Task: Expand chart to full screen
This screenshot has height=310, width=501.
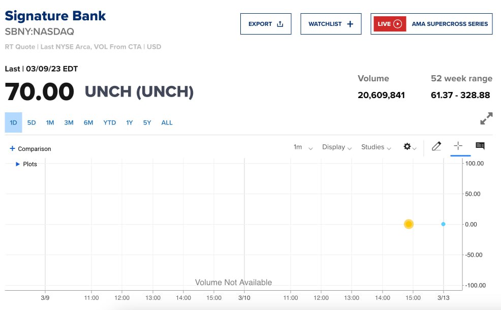Action: pos(486,118)
